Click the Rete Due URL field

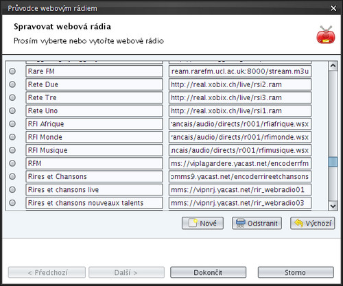tap(240, 84)
